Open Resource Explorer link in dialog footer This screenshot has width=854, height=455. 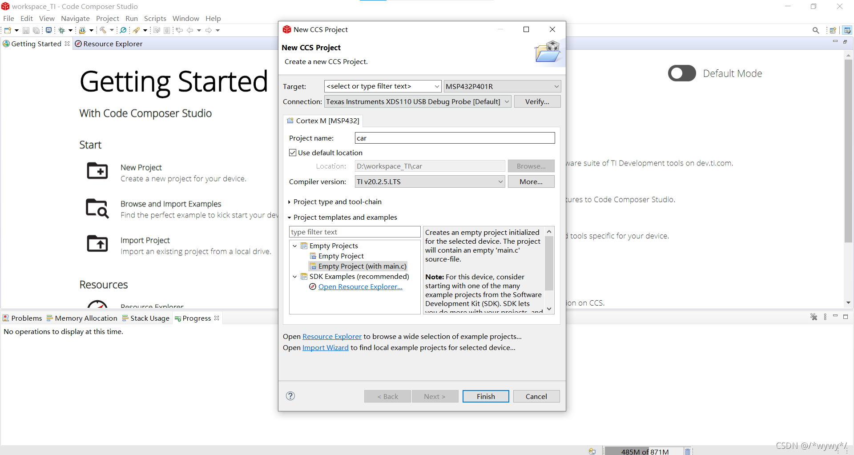[332, 337]
